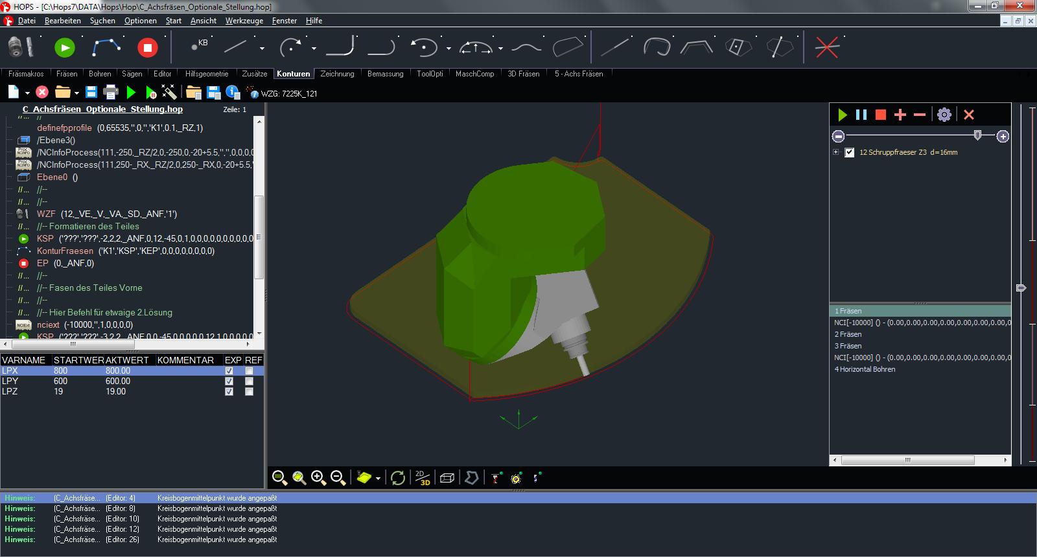The image size is (1037, 557).
Task: Click the zoom in magnifier icon
Action: pyautogui.click(x=318, y=478)
